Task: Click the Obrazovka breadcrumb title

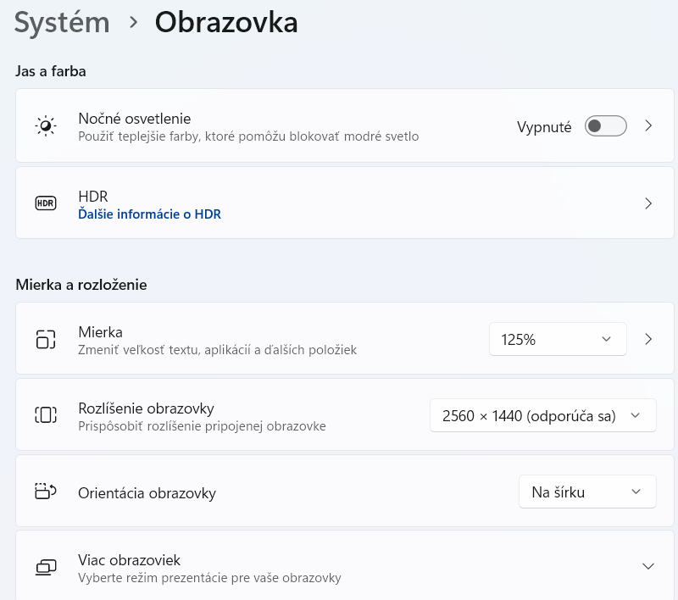Action: [226, 23]
